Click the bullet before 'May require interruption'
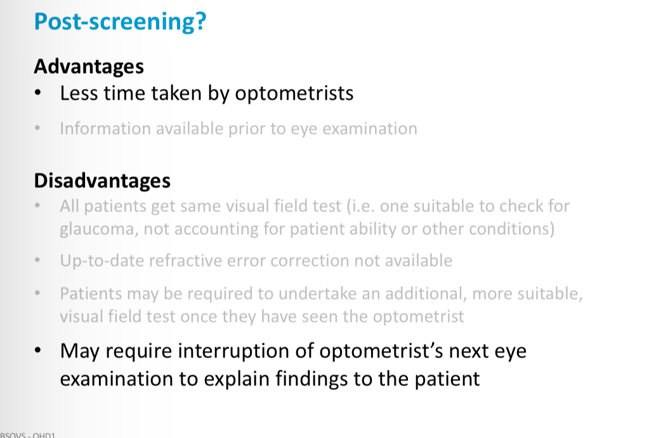The image size is (668, 438). pos(38,350)
